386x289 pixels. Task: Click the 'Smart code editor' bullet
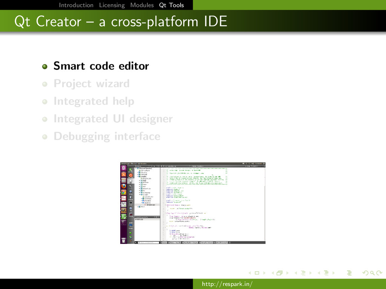click(101, 66)
